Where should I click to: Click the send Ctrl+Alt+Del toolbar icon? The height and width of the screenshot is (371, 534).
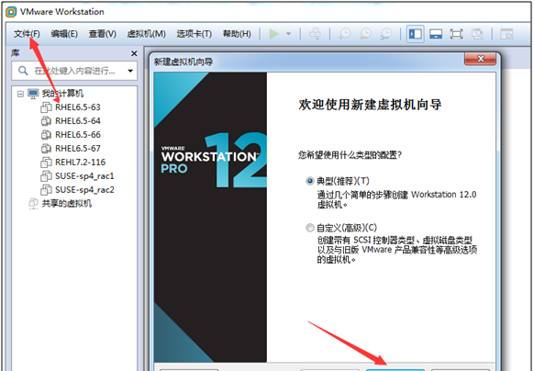(x=315, y=34)
